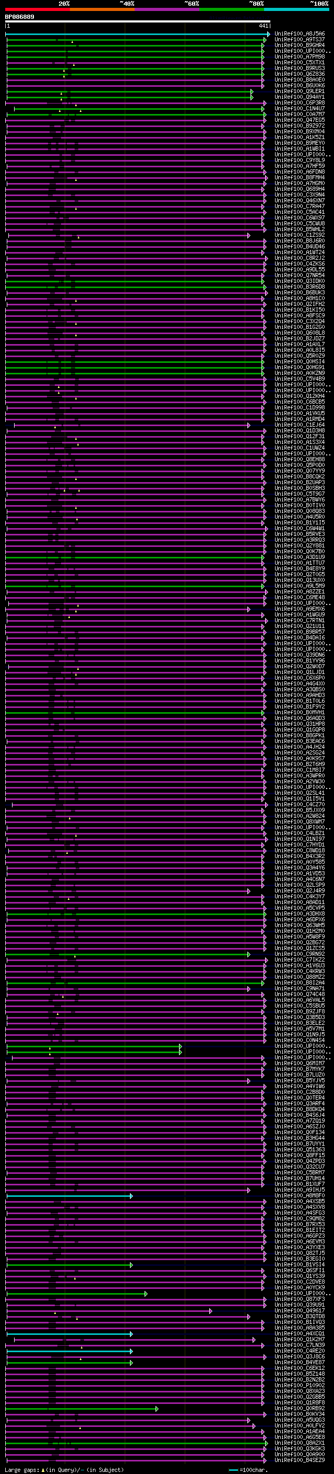Select the UniRef100_A0LFV2 label
The width and height of the screenshot is (334, 1474).
(x=299, y=1425)
